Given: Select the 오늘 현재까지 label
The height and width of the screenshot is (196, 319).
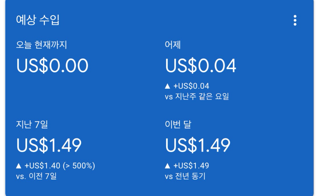Looking at the screenshot, I should 42,46.
